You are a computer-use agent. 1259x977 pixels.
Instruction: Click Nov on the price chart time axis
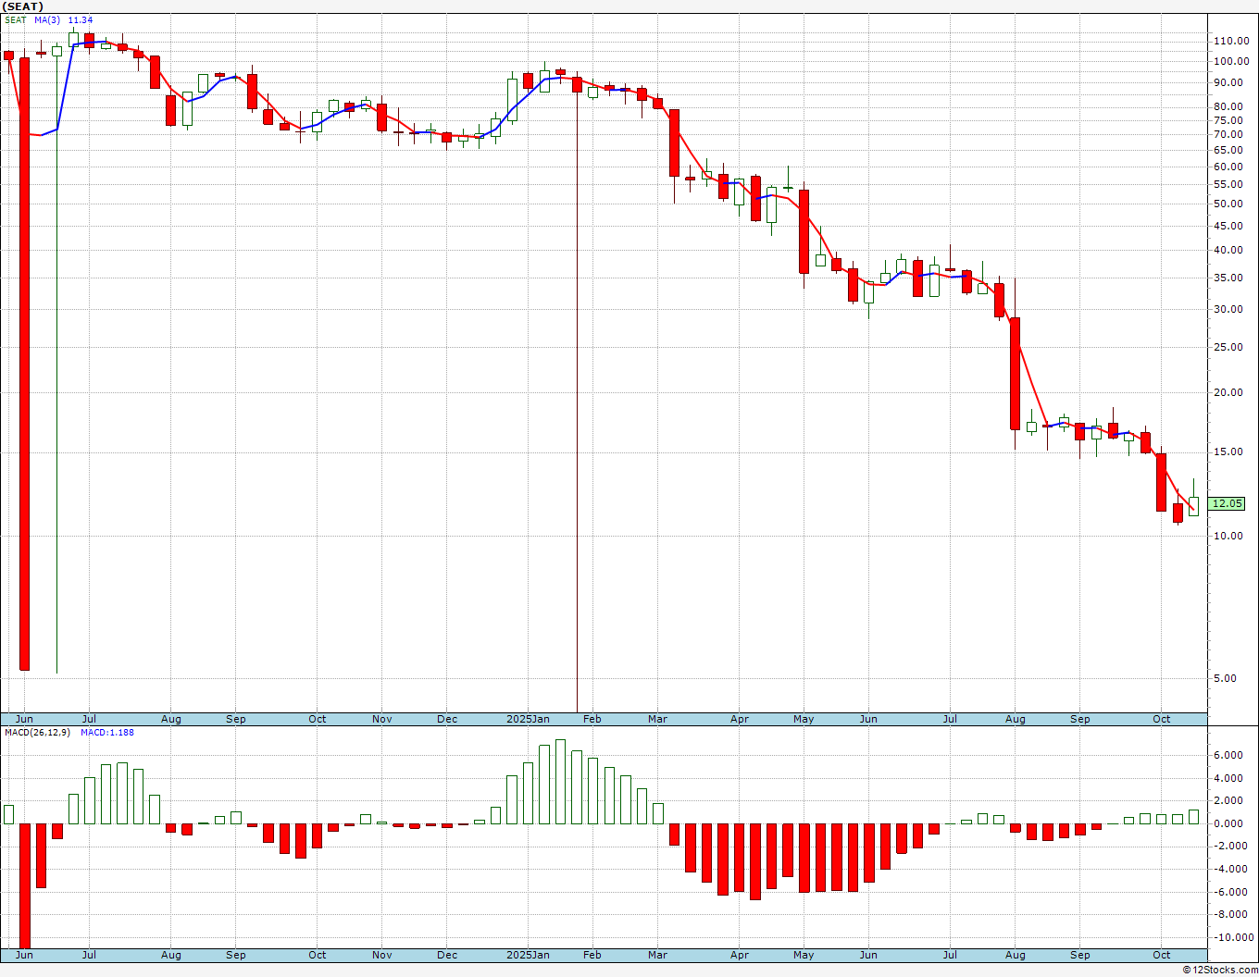(382, 719)
